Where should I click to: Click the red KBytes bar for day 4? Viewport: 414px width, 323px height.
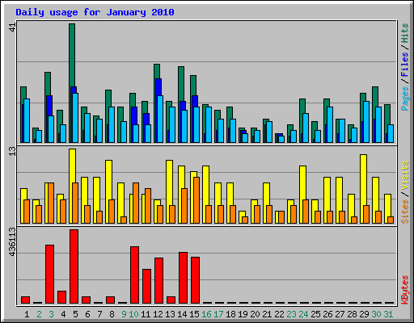pyautogui.click(x=62, y=297)
